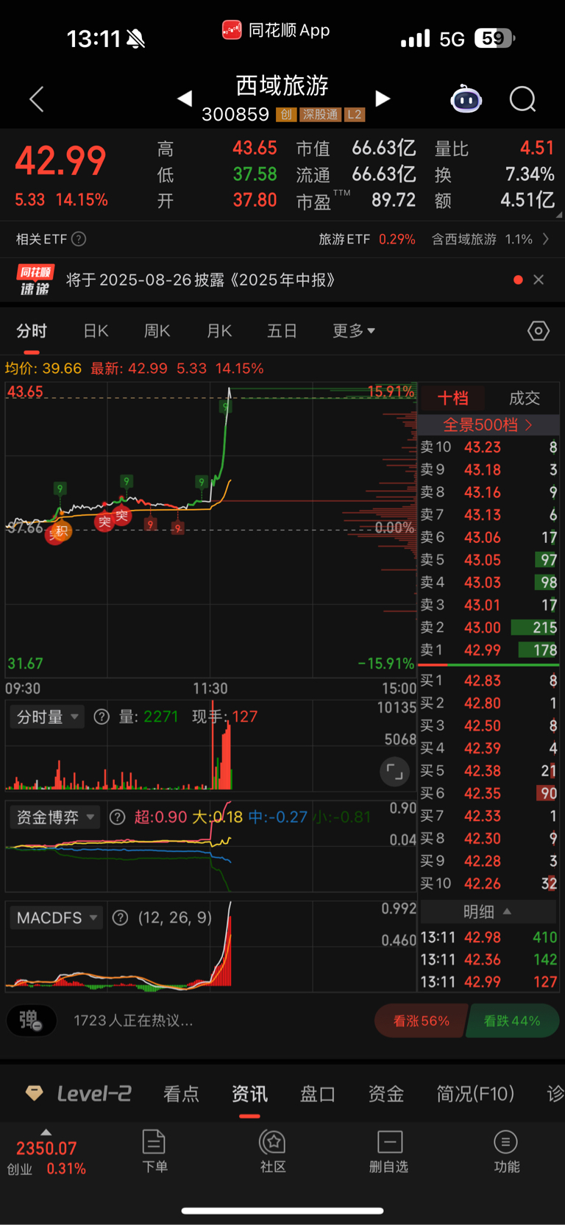Open the 同花顺 App return banner
Viewport: 565px width, 1225px height.
pyautogui.click(x=276, y=30)
